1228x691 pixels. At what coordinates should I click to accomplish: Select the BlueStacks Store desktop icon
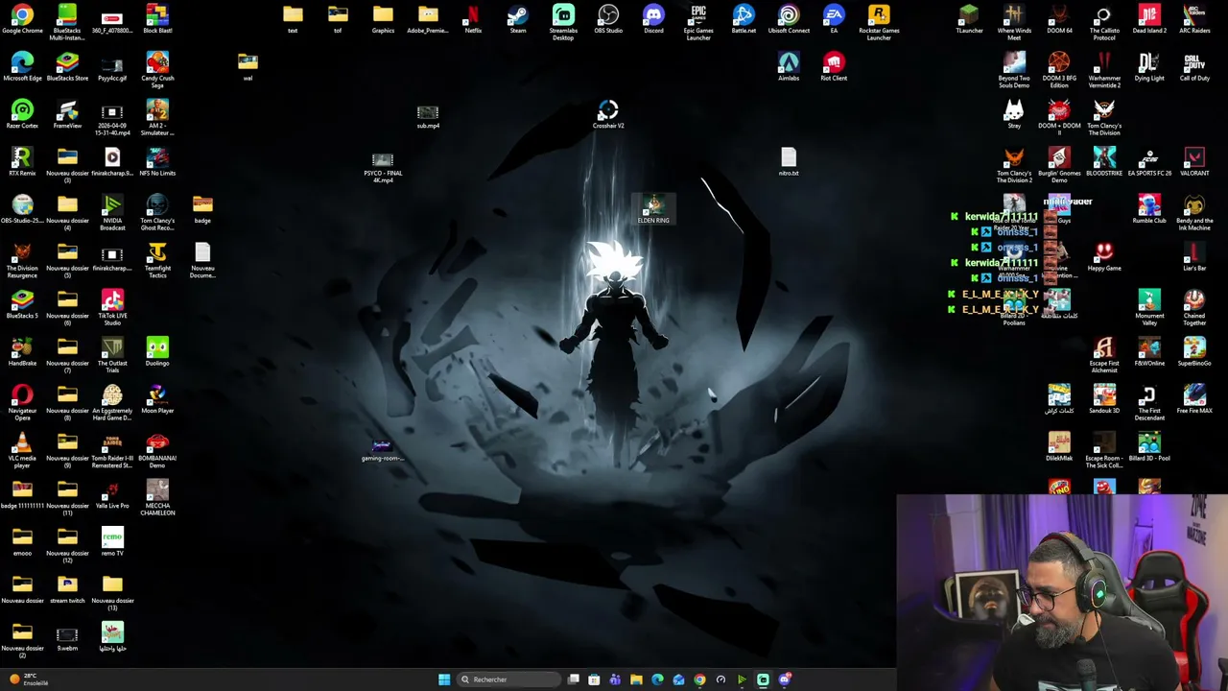(67, 66)
